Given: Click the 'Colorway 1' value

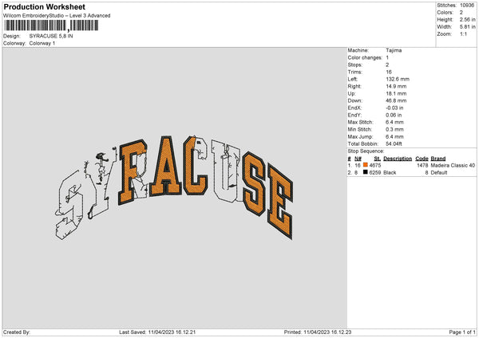Looking at the screenshot, I should point(42,43).
